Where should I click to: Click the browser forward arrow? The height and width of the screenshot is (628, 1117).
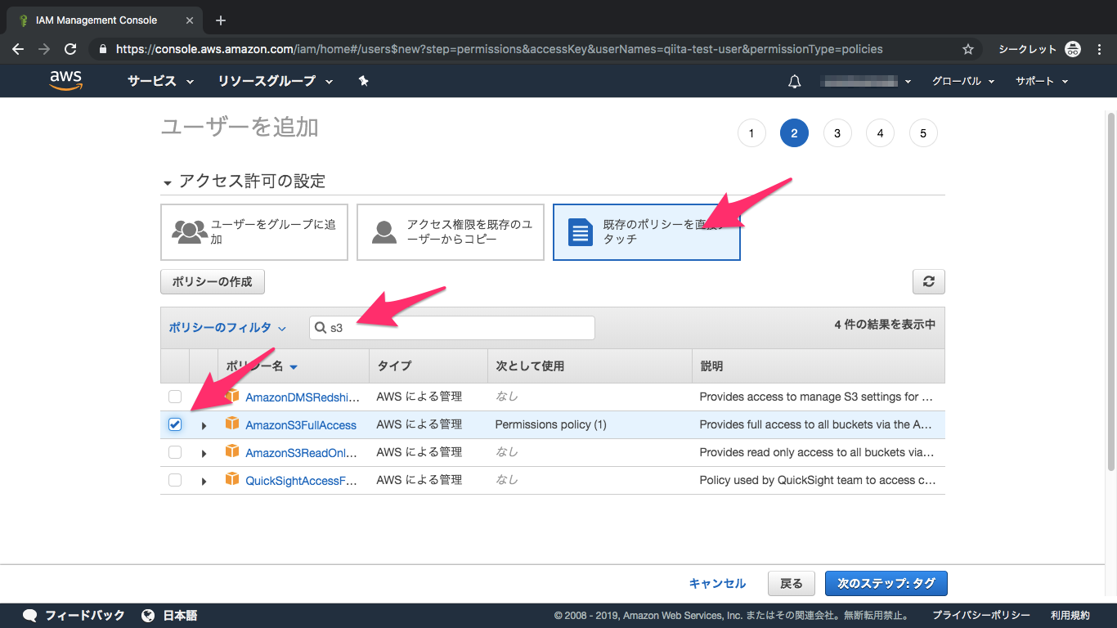pos(44,49)
